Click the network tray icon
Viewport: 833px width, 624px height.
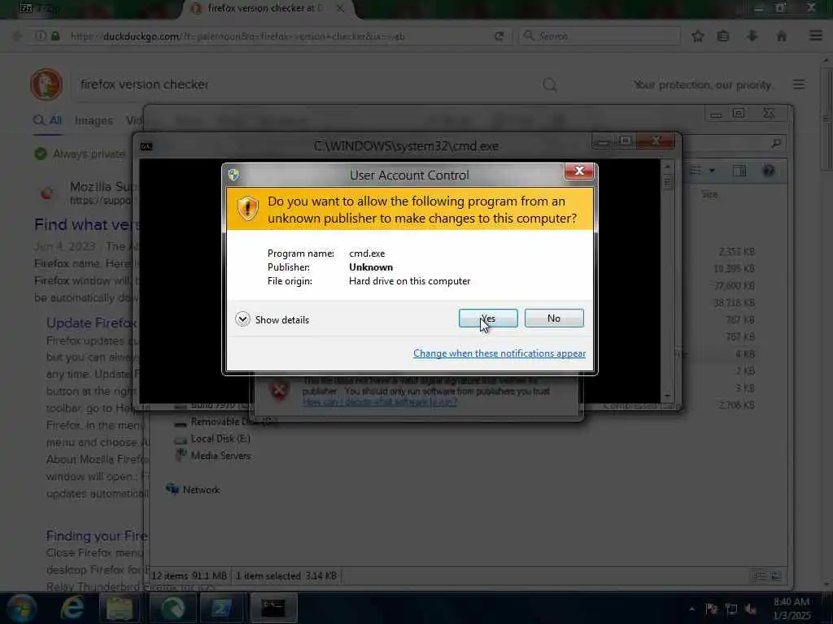click(731, 609)
